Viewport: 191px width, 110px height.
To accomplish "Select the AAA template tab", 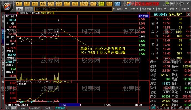I will click(x=23, y=108).
